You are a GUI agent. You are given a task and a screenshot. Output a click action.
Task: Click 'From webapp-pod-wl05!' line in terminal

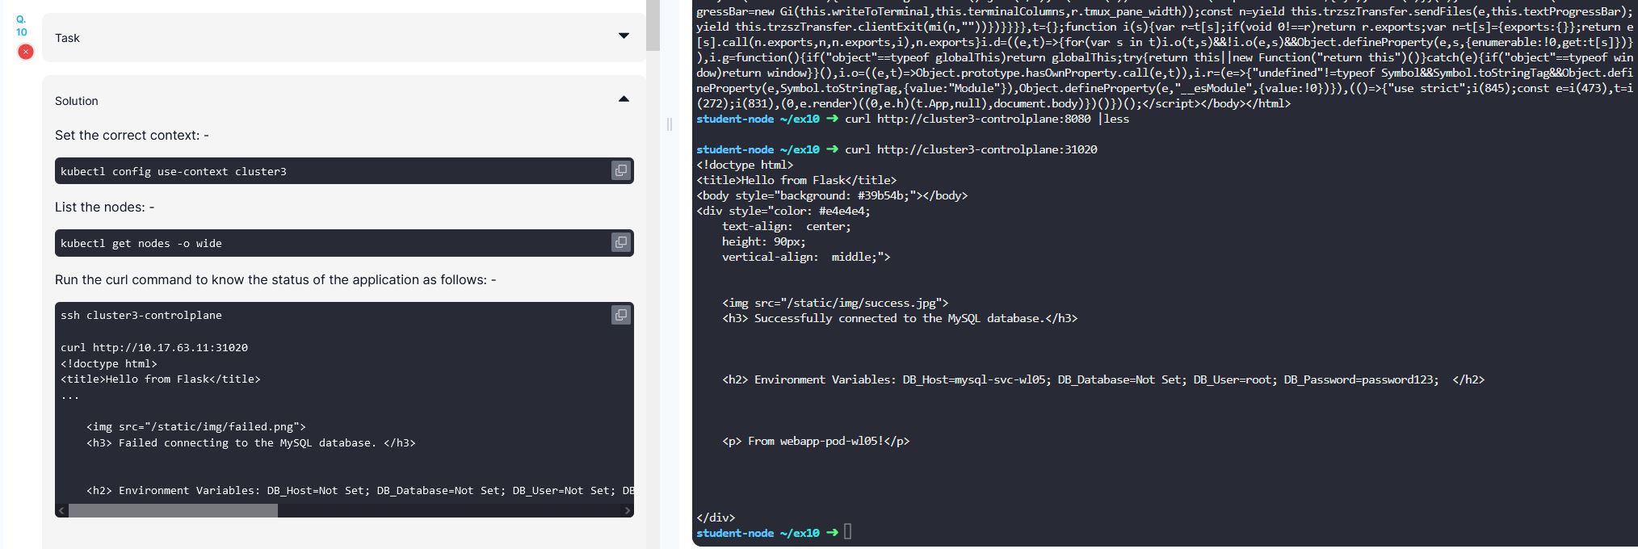[x=816, y=441]
